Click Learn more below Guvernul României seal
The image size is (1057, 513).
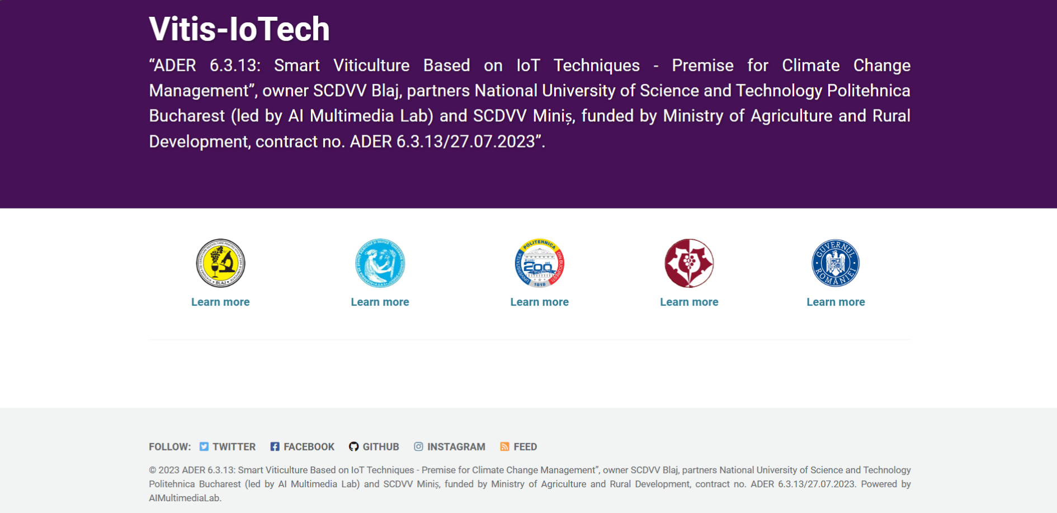pyautogui.click(x=836, y=302)
